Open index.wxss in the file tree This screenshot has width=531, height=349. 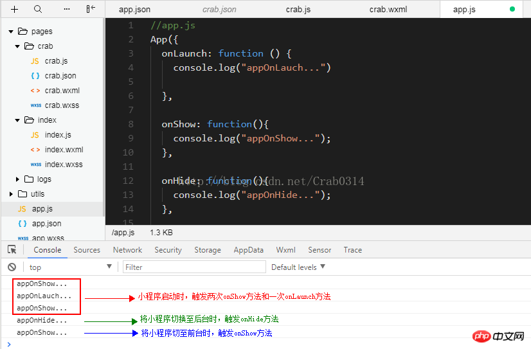(x=64, y=165)
